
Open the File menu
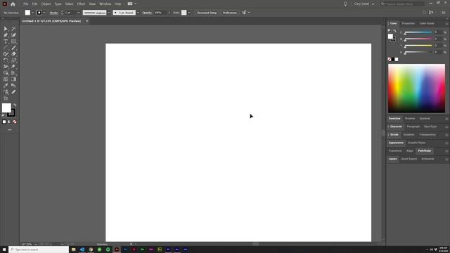[x=26, y=4]
